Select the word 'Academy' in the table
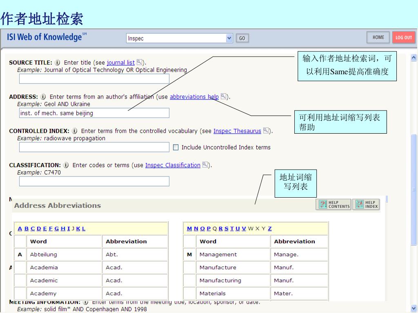The image size is (418, 313). [x=43, y=293]
